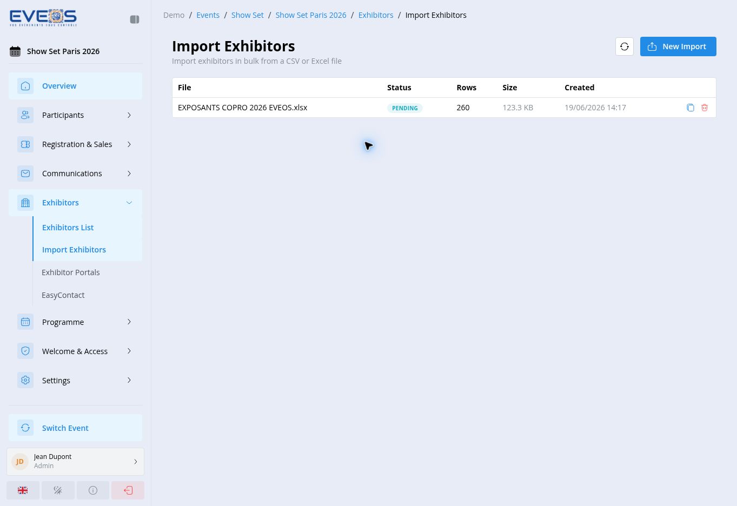Click the Exhibitors building icon
The height and width of the screenshot is (506, 737).
pos(25,203)
